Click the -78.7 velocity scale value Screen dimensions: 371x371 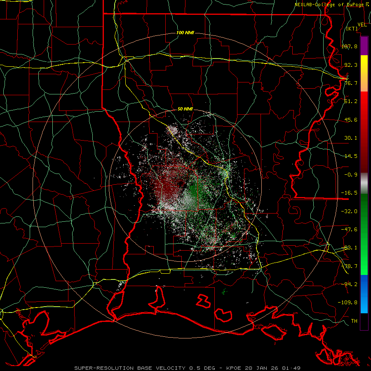pos(349,266)
